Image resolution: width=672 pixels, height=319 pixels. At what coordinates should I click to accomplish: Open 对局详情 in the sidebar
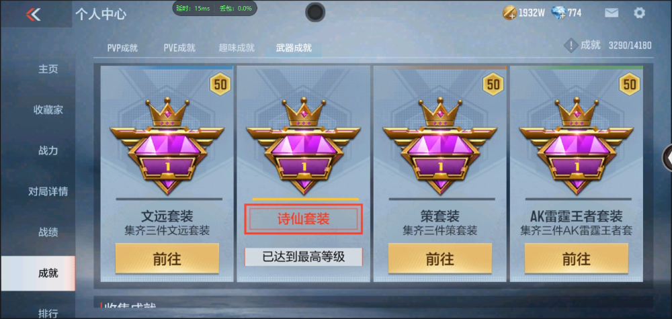click(48, 191)
